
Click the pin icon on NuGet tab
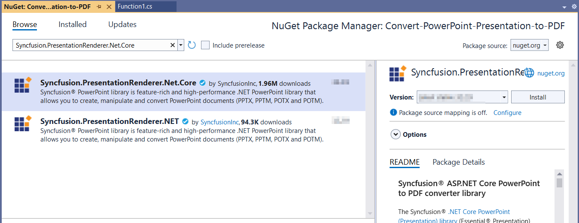[99, 6]
